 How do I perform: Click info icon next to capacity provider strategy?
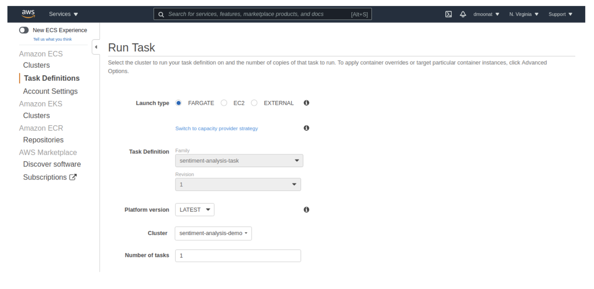306,128
